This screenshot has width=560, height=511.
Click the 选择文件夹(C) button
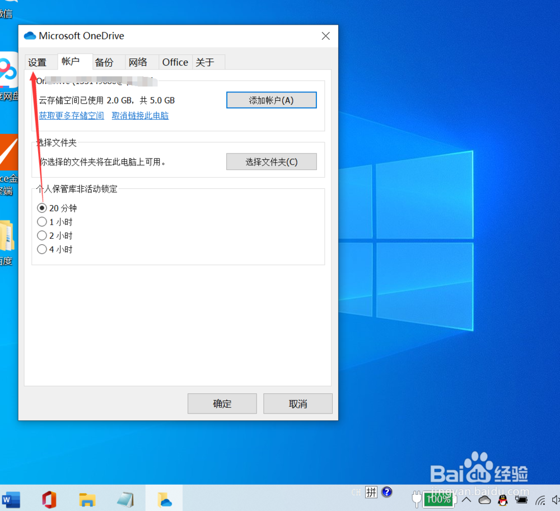[272, 162]
